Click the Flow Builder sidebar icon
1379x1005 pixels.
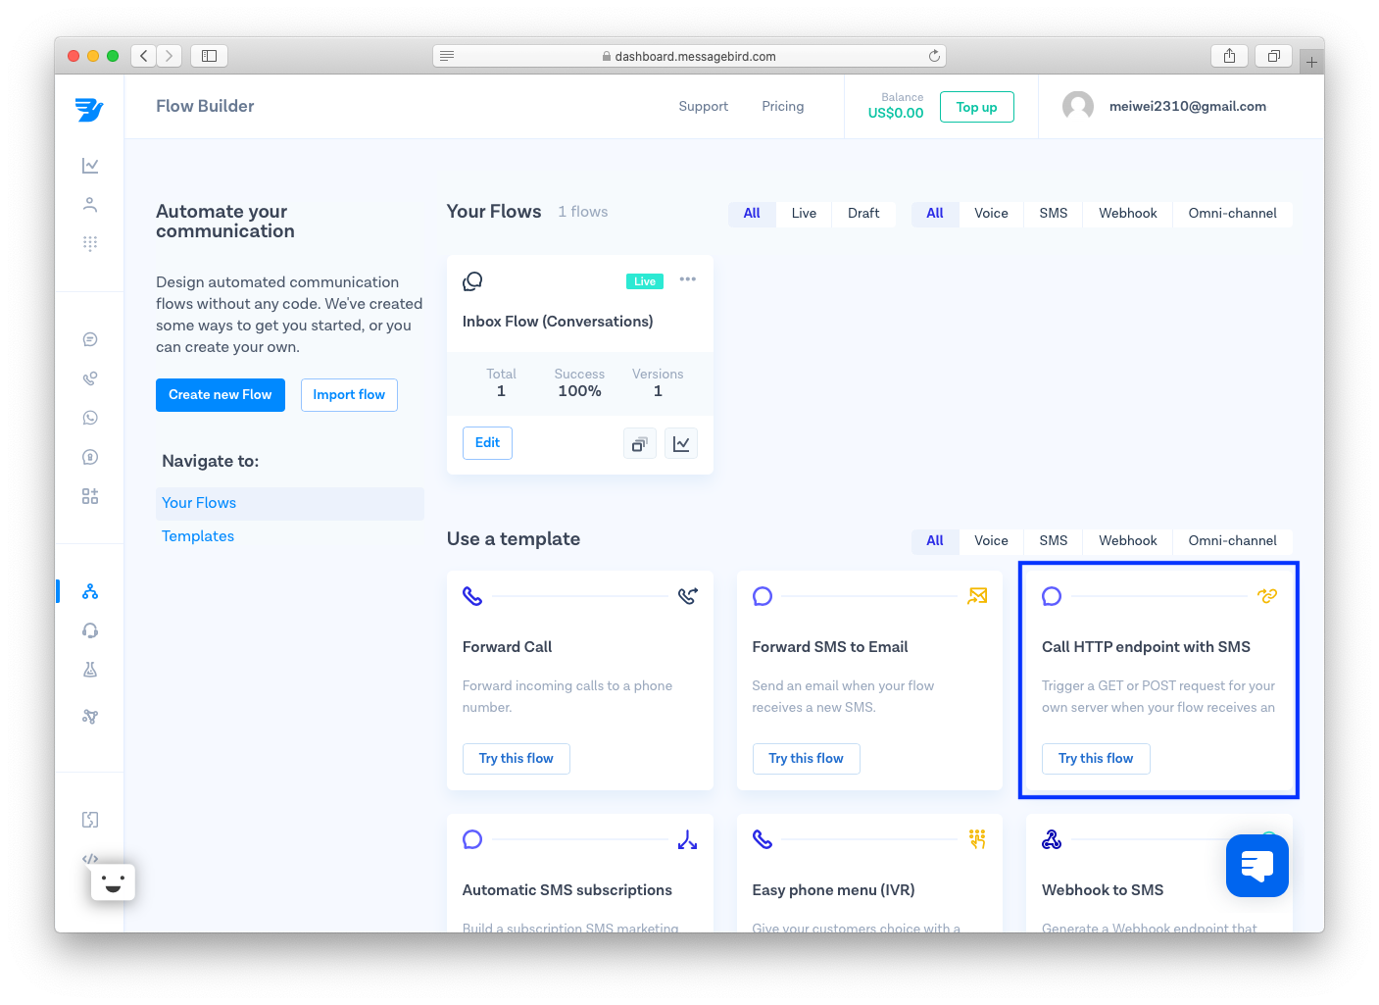click(90, 592)
